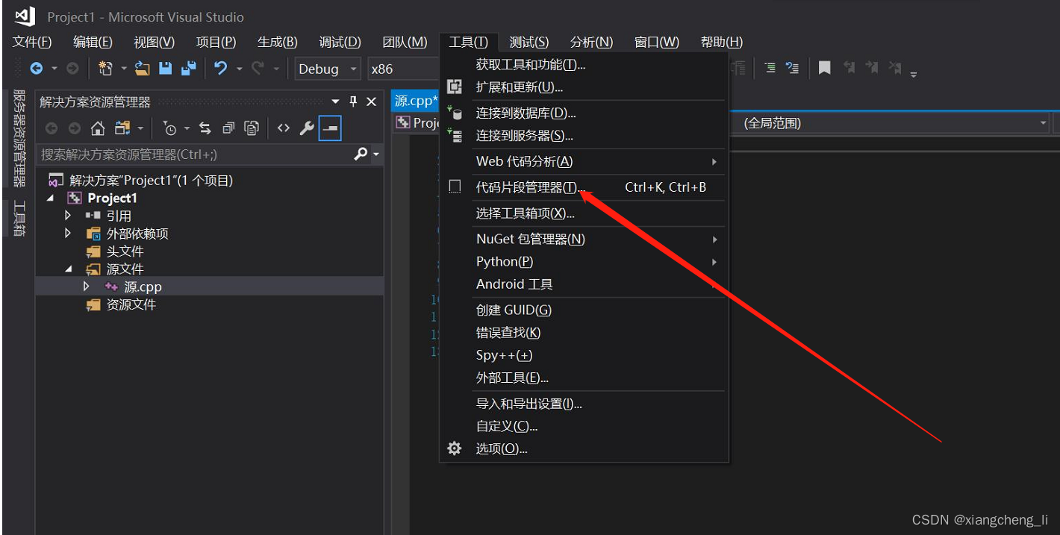Select 代码片段管理器 from the Tools menu
Viewport: 1060px width, 535px height.
point(530,187)
